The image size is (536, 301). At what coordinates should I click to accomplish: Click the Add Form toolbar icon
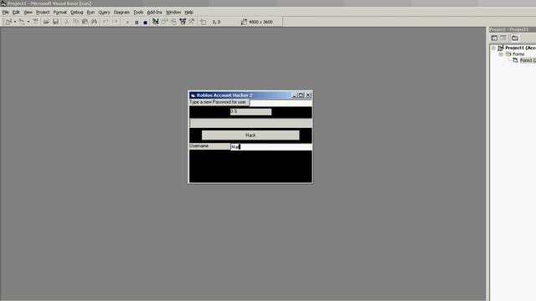pyautogui.click(x=22, y=22)
